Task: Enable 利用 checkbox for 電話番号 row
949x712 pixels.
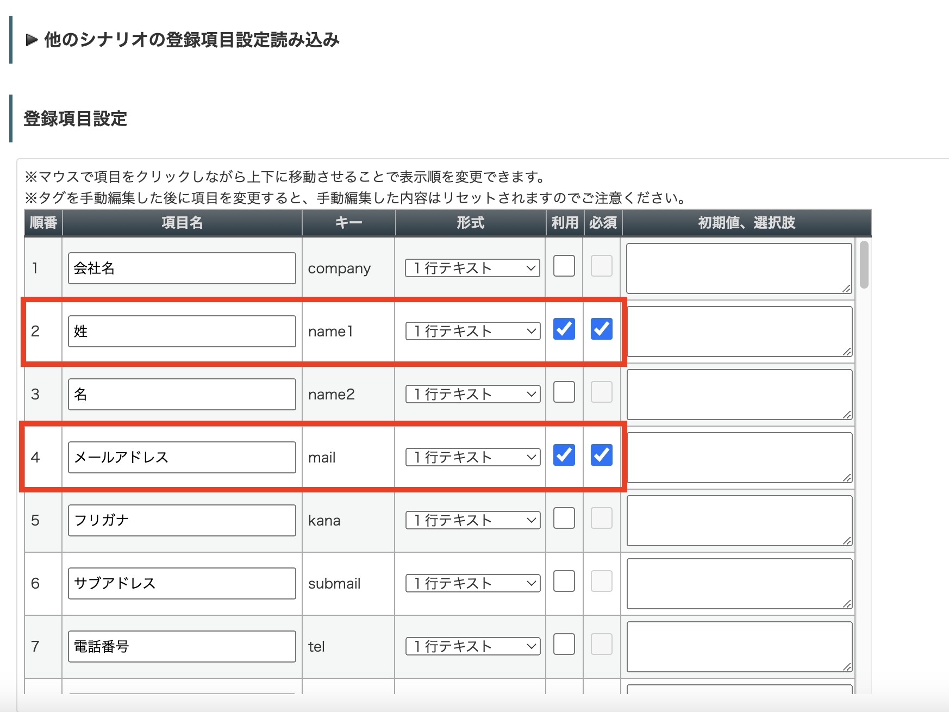Action: pos(564,644)
